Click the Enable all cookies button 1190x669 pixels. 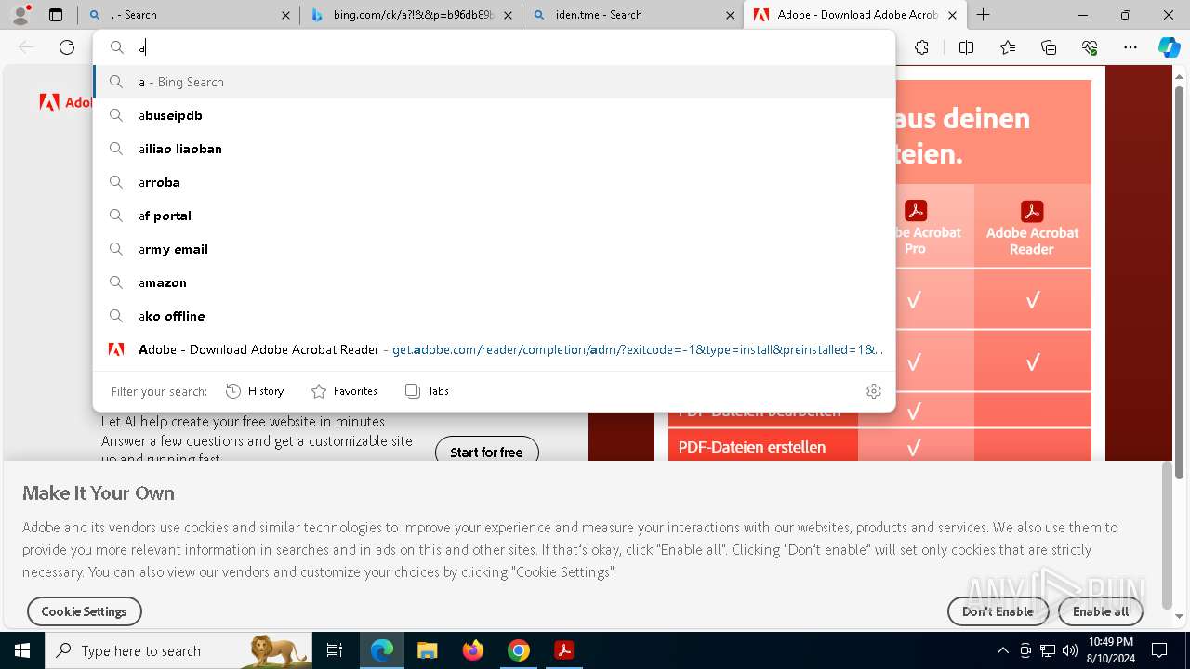1101,611
